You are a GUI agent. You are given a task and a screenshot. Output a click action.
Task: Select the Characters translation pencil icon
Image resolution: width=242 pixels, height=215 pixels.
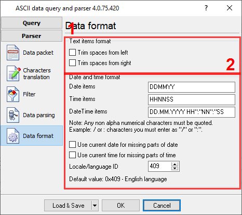click(13, 73)
